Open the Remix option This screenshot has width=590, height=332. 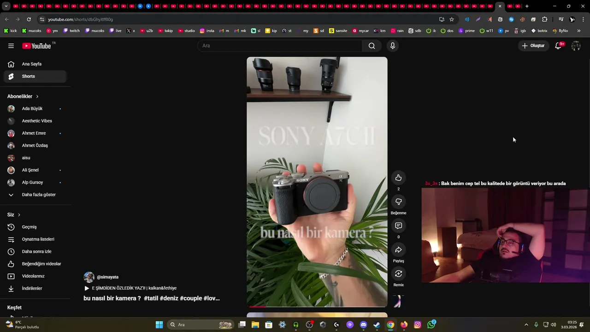tap(398, 274)
